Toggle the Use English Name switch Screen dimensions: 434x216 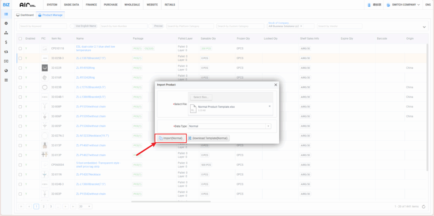73,26
